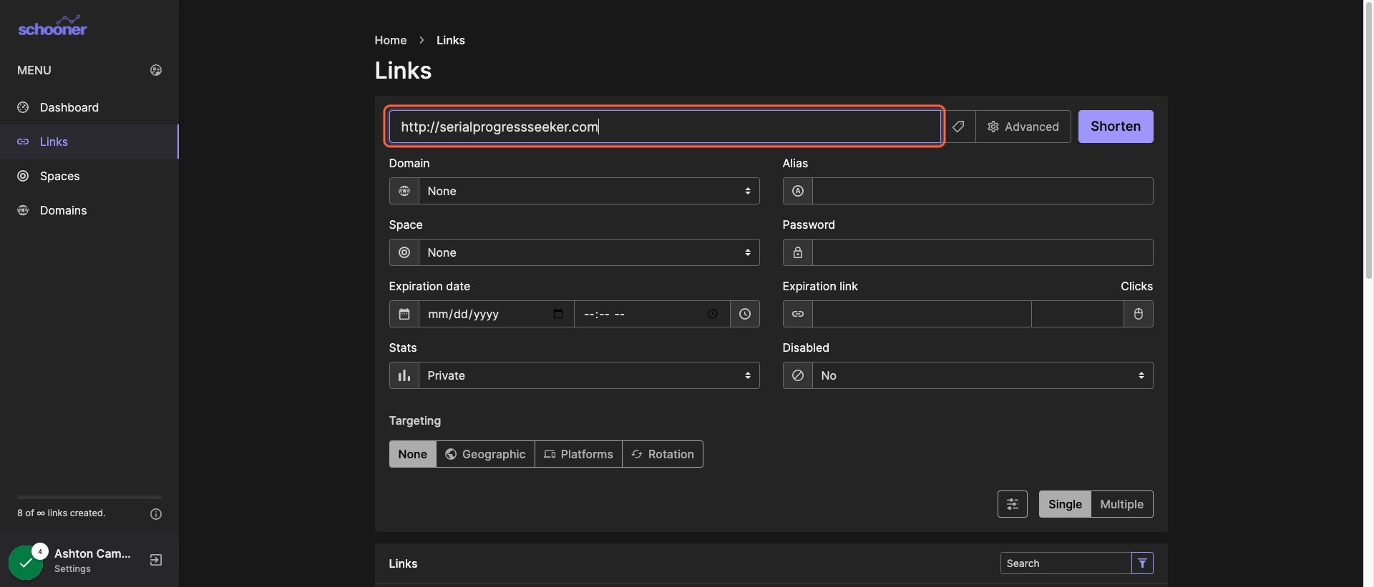Screen dimensions: 1374x587
Task: Select Rotation targeting
Action: [x=663, y=454]
